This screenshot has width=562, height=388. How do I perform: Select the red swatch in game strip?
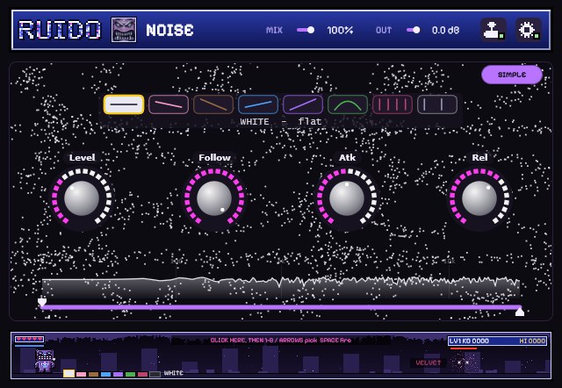click(x=142, y=374)
